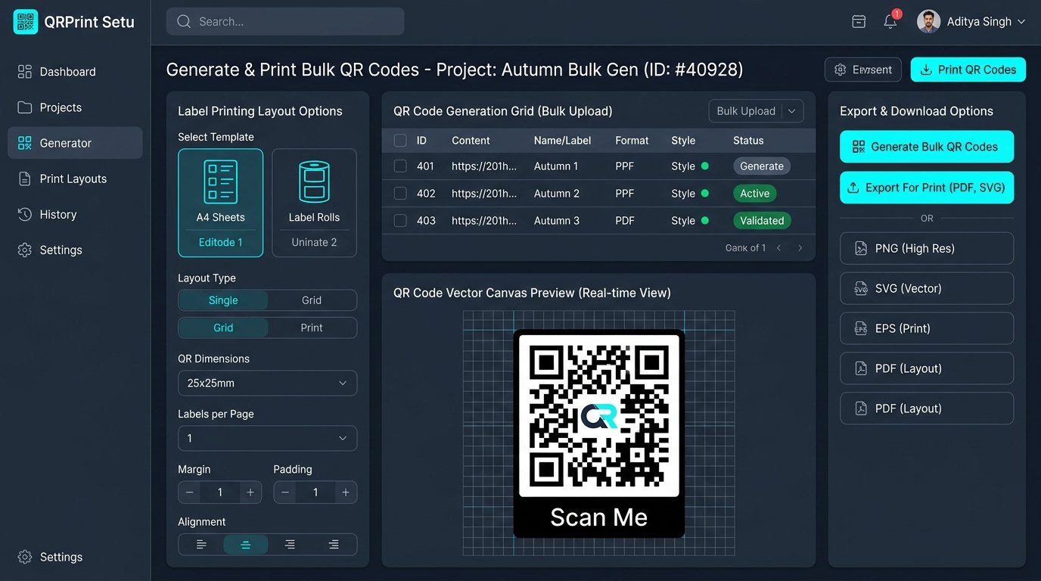This screenshot has height=581, width=1041.
Task: Open History via its clock icon
Action: (x=25, y=214)
